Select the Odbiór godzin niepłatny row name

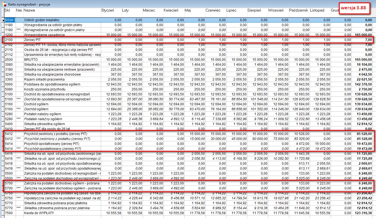click(x=42, y=20)
